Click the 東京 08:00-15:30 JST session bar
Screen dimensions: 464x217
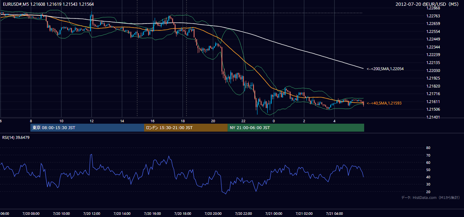(87, 128)
